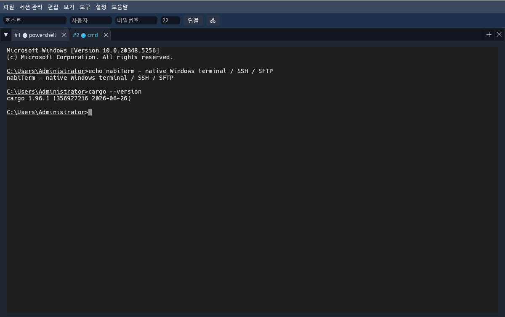Open the 도움말 menu
505x317 pixels.
[x=120, y=7]
